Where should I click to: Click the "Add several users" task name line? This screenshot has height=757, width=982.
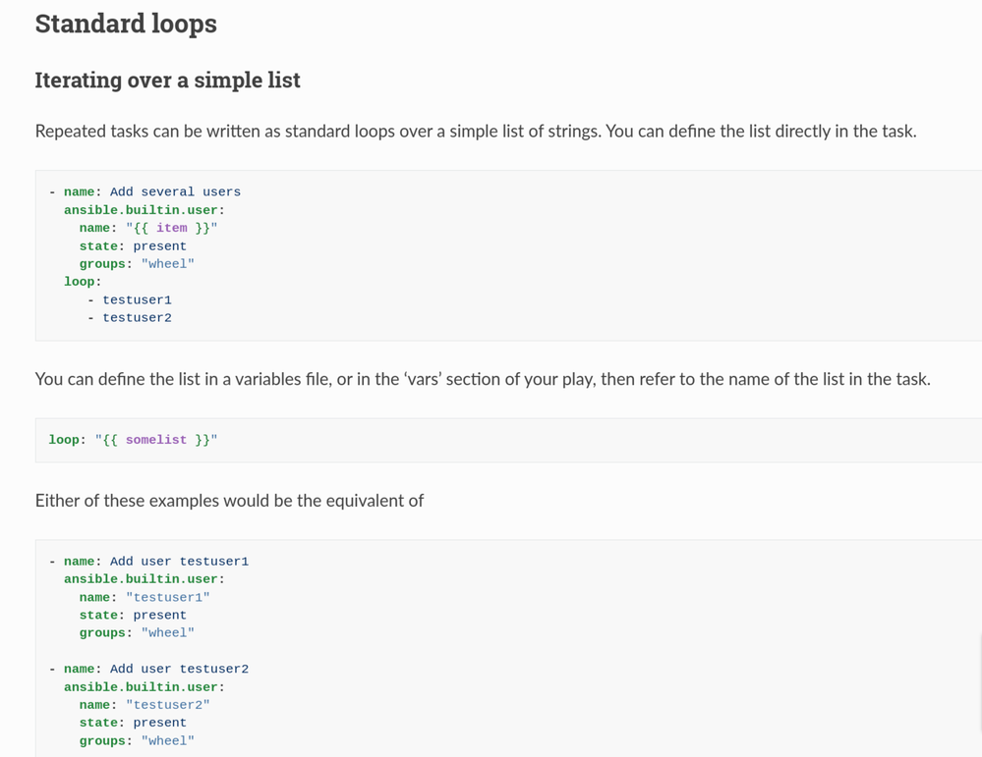pyautogui.click(x=174, y=192)
